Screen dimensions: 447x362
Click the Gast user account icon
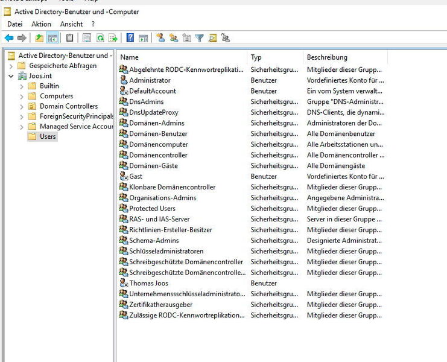click(124, 176)
